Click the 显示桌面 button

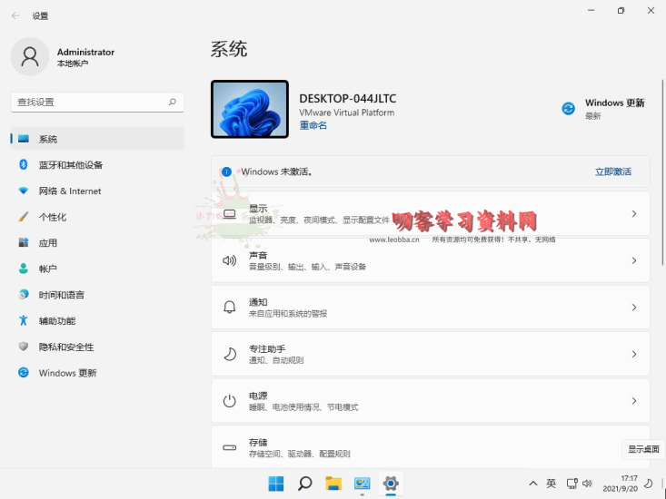pyautogui.click(x=643, y=449)
